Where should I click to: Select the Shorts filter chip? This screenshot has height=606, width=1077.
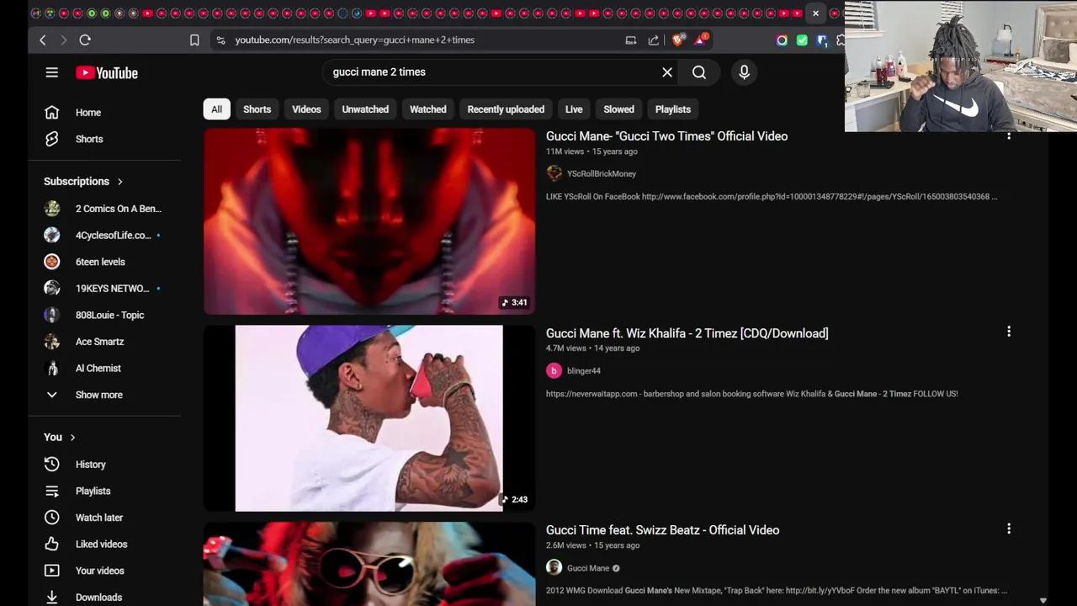click(257, 109)
